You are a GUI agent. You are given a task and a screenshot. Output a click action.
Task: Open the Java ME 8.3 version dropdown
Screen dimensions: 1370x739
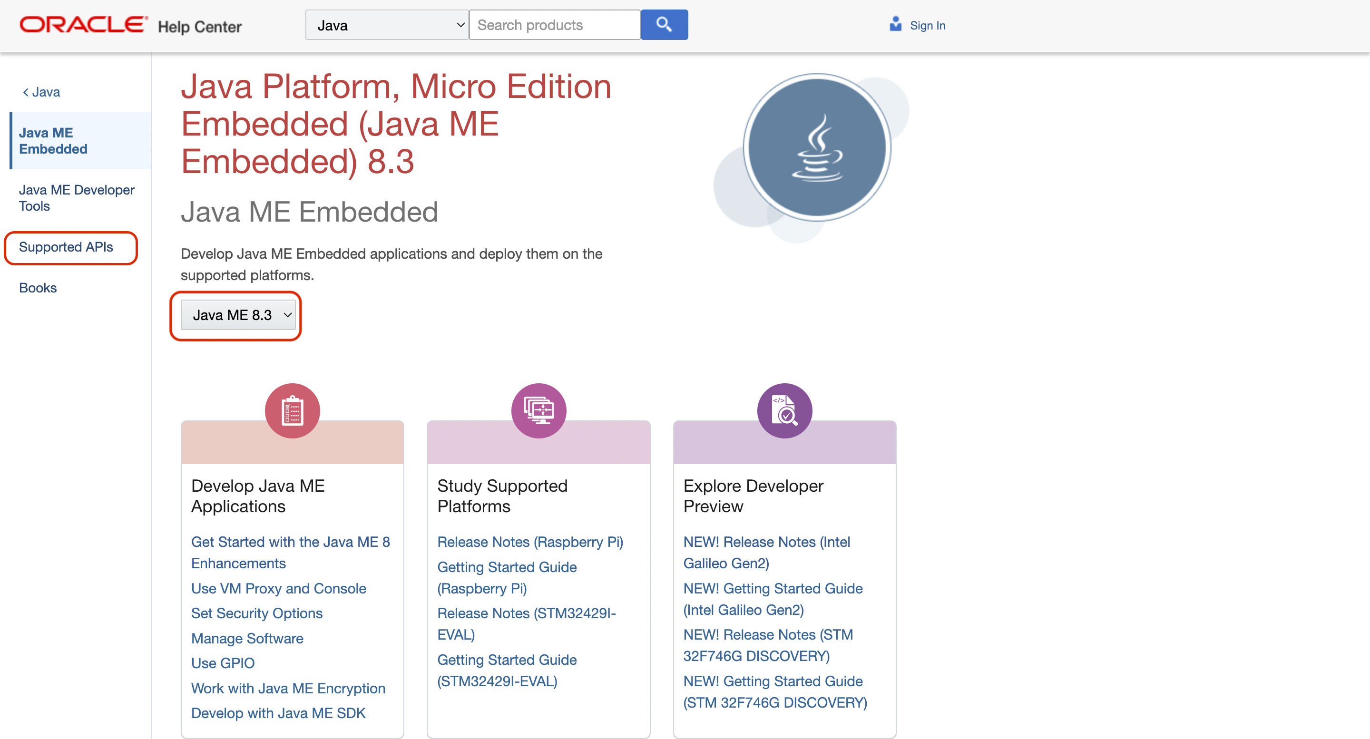pyautogui.click(x=238, y=315)
